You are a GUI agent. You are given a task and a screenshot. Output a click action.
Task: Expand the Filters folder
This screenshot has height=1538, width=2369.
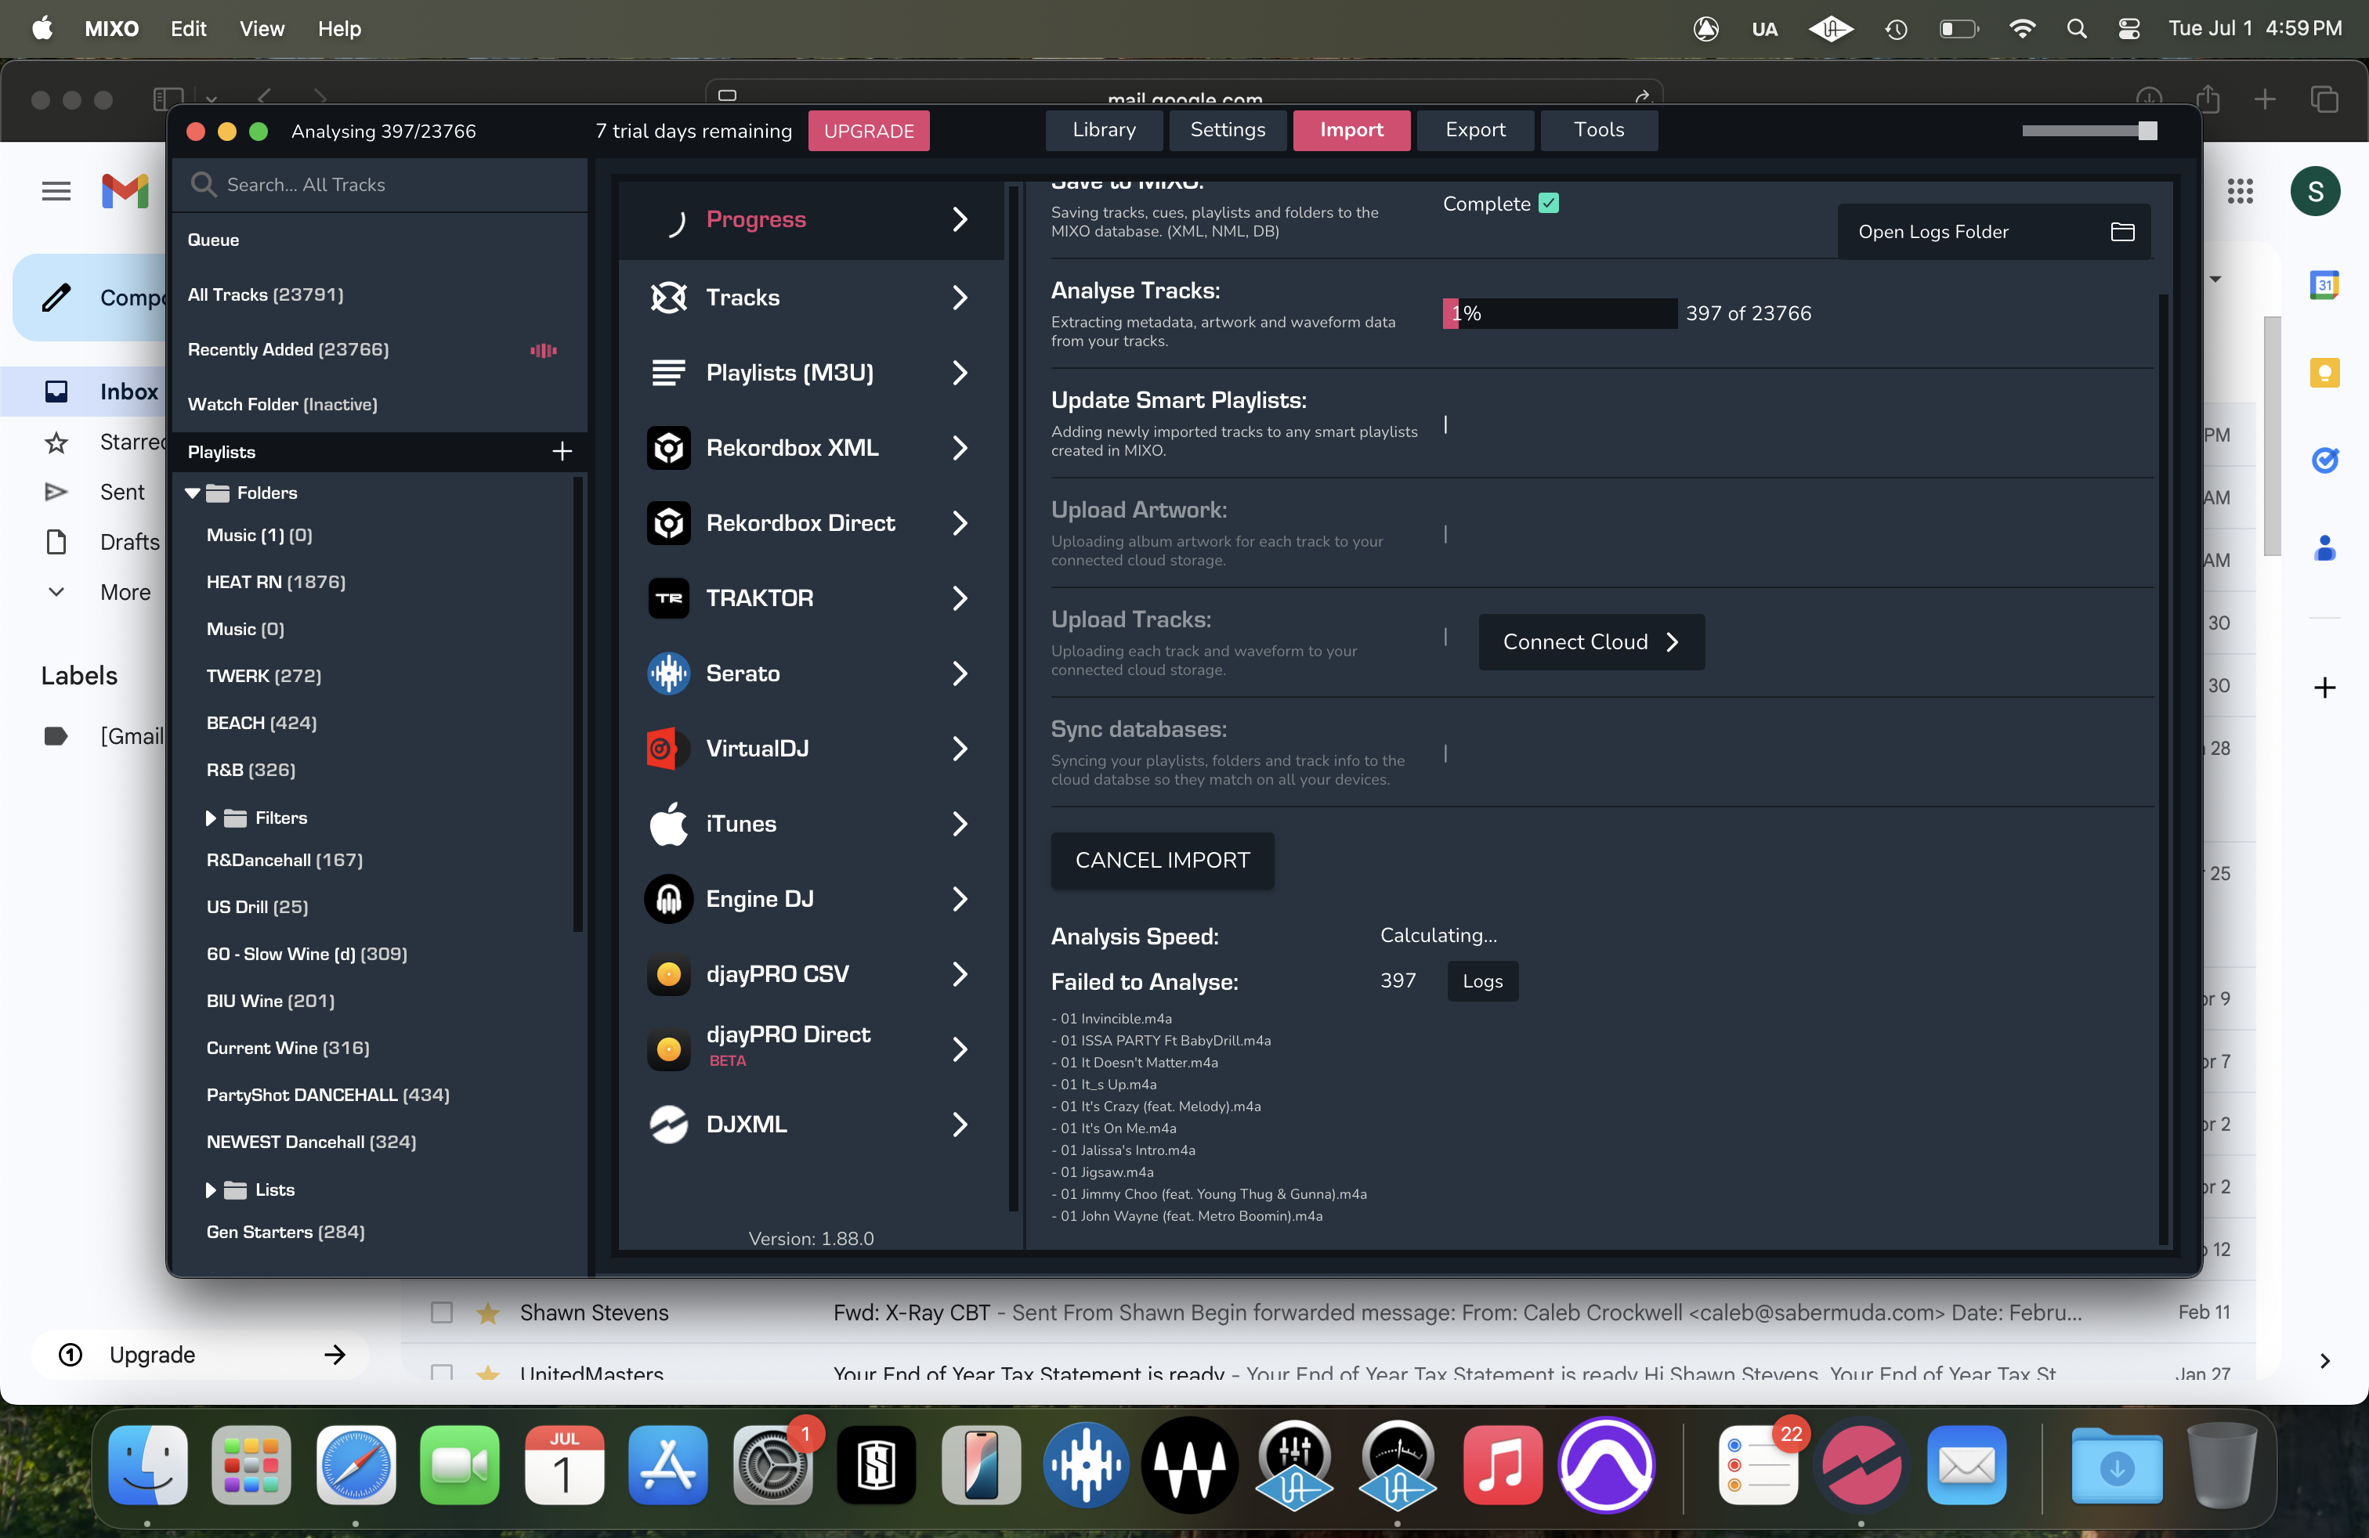[211, 818]
